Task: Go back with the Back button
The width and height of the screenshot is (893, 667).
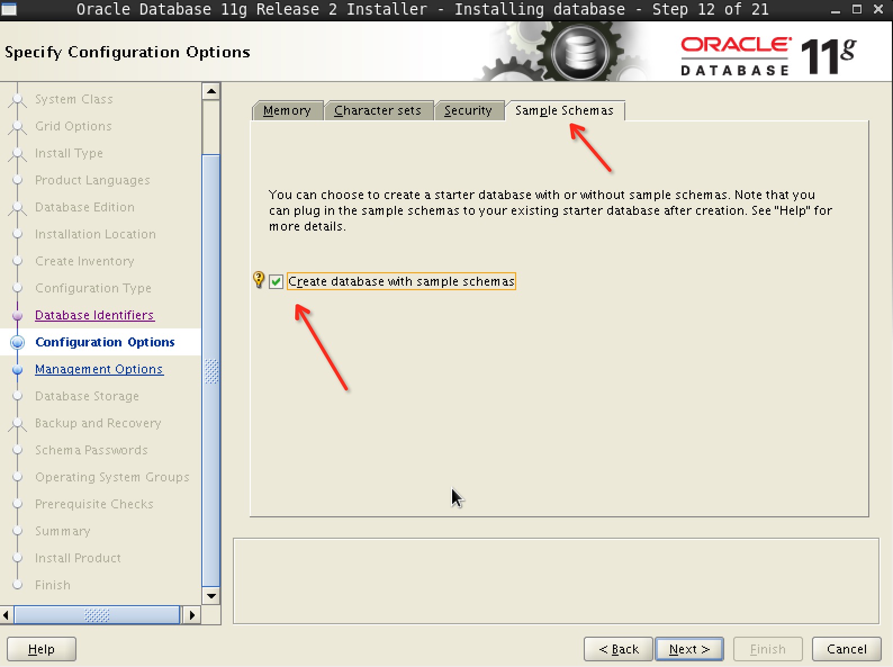Action: click(x=618, y=650)
